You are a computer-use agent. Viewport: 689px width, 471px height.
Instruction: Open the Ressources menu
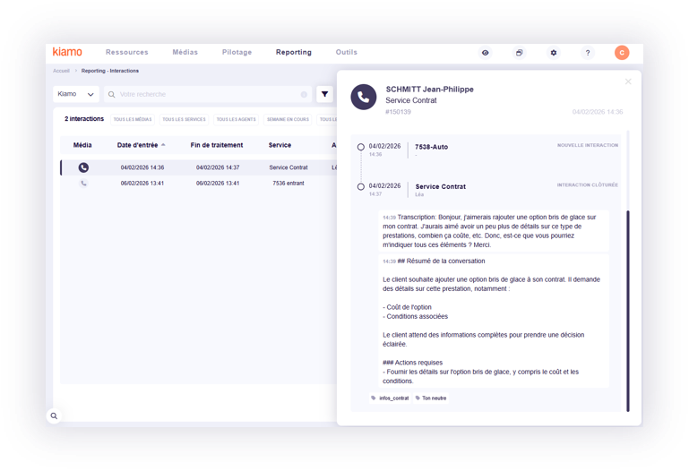point(126,53)
